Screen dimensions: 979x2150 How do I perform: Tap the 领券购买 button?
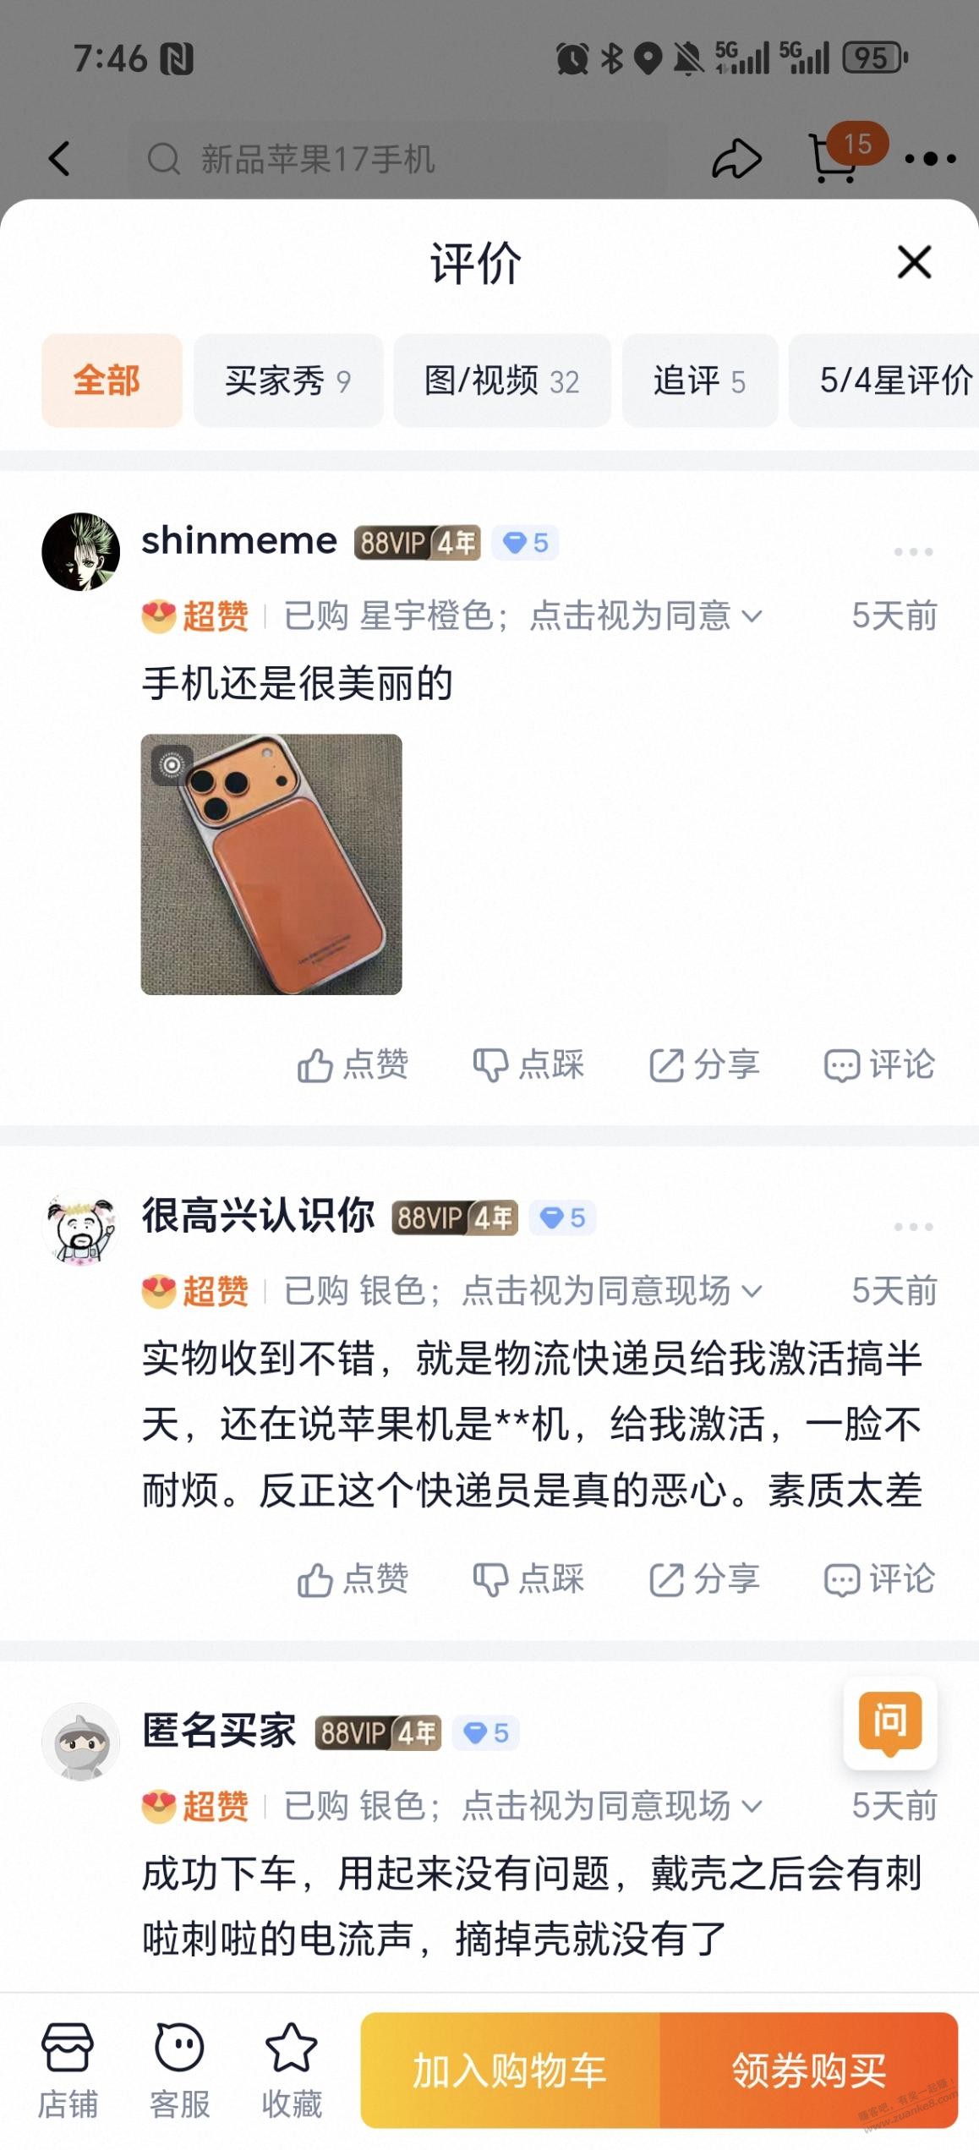[x=808, y=2071]
